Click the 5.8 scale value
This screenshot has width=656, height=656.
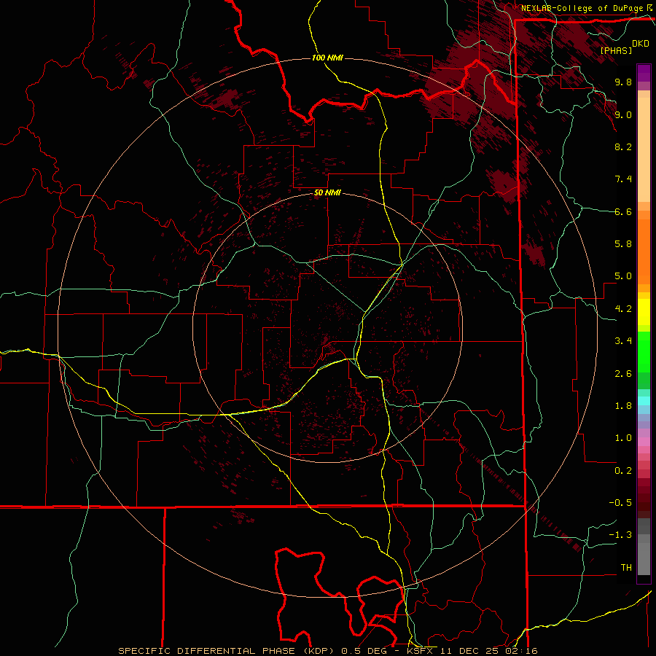pyautogui.click(x=623, y=244)
